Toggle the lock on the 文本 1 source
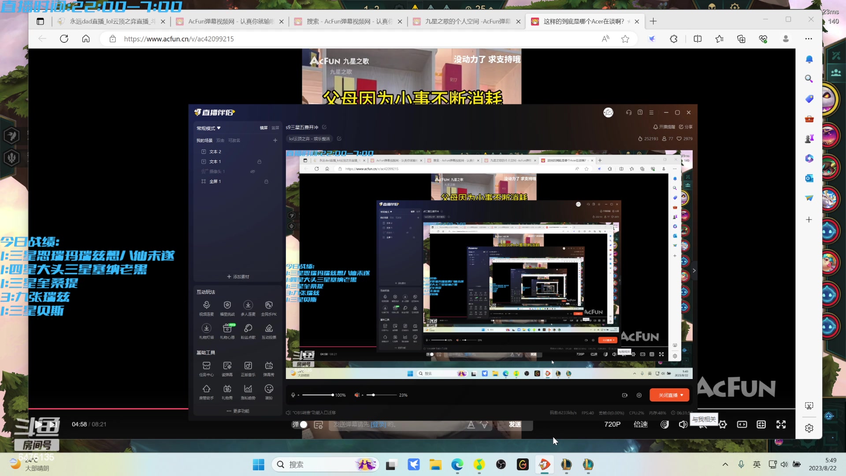The width and height of the screenshot is (846, 476). pos(260,162)
